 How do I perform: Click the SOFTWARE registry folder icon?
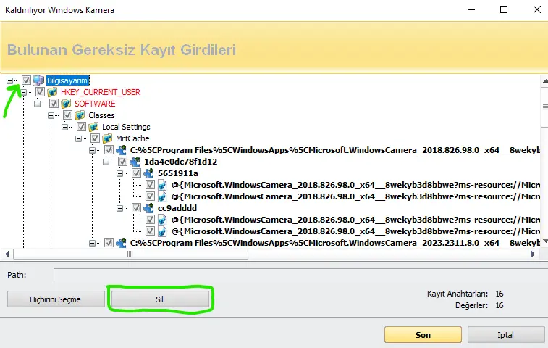pos(66,104)
